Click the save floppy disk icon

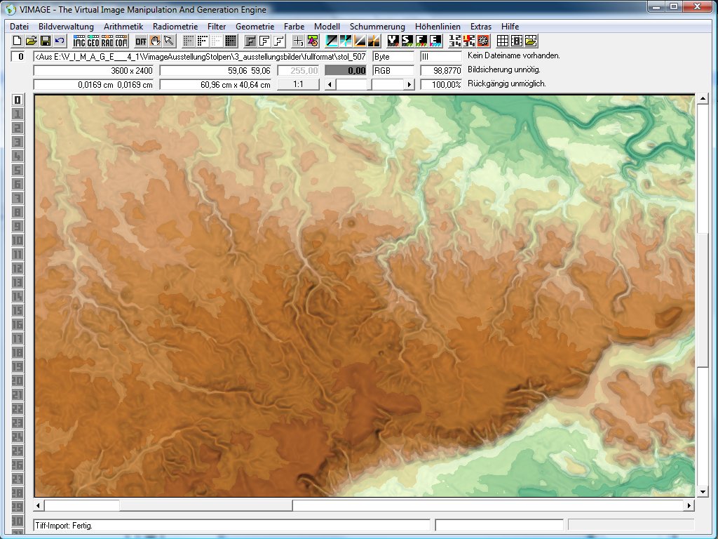(46, 41)
